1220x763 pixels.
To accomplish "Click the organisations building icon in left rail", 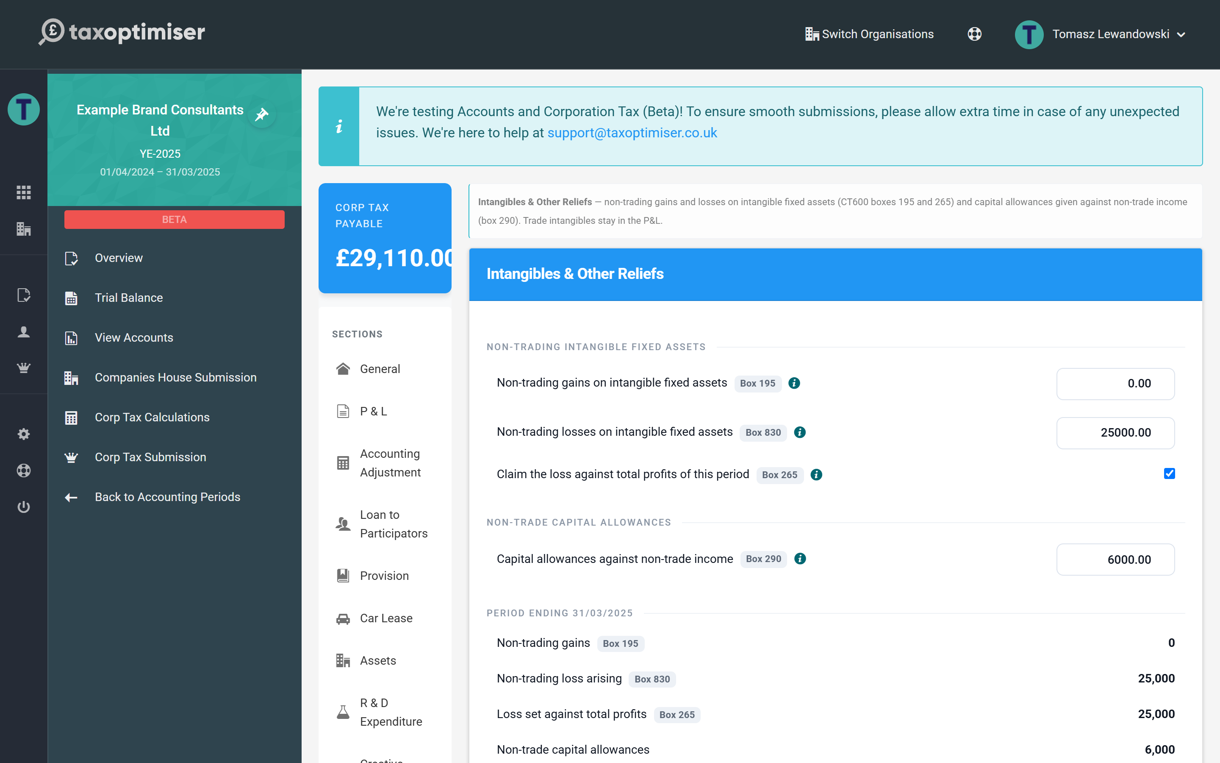I will click(24, 229).
